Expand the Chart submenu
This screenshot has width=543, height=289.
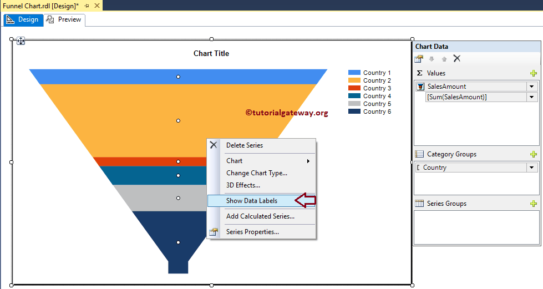click(x=261, y=161)
